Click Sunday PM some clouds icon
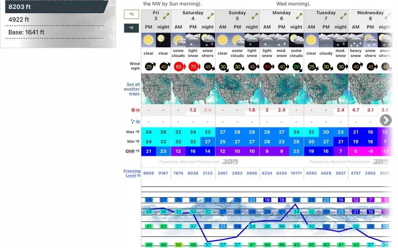The height and width of the screenshot is (248, 398). point(237,40)
